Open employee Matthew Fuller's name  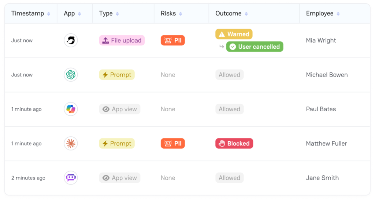[x=326, y=144]
